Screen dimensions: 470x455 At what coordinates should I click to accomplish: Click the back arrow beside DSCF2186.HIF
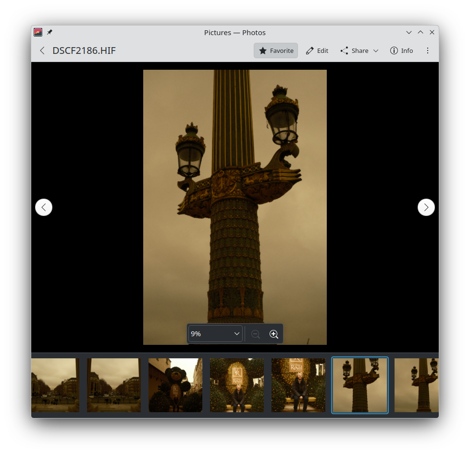tap(42, 51)
